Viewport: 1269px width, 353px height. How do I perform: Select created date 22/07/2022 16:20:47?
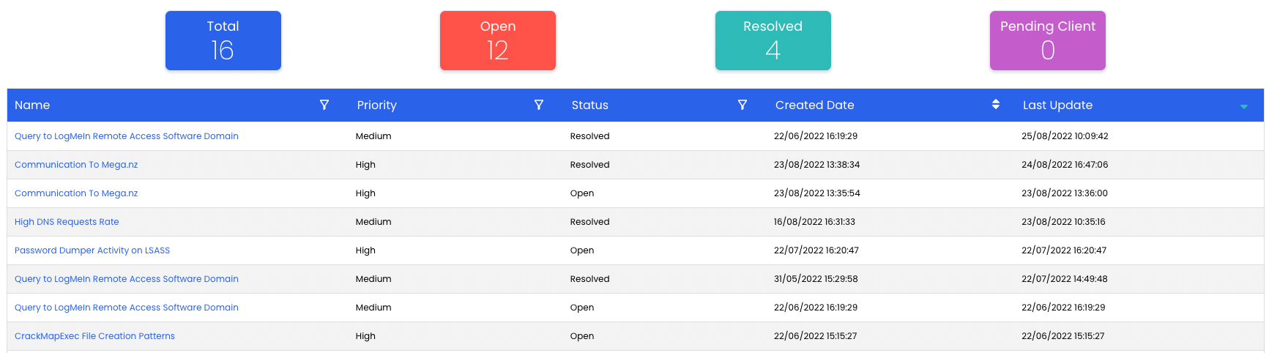tap(816, 250)
